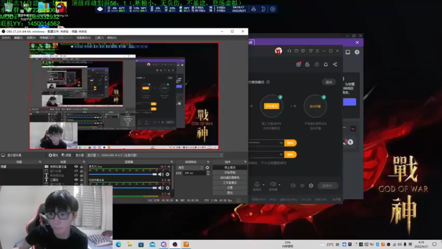Viewport: 442px width, 249px height.
Task: Click the transition duration 300 ms field
Action: [x=194, y=173]
